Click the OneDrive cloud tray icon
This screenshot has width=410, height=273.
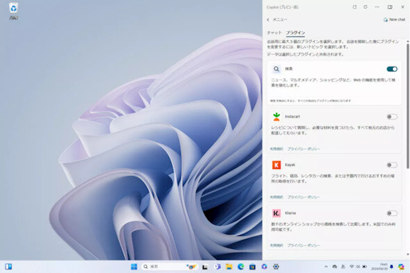335,267
